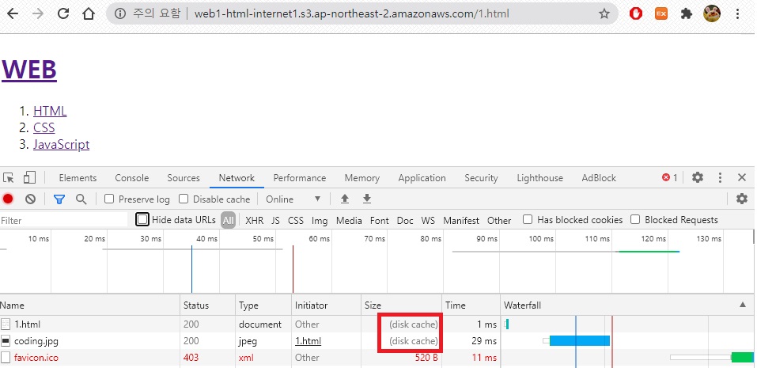The height and width of the screenshot is (368, 757).
Task: Sort requests by Status column header
Action: pyautogui.click(x=207, y=305)
